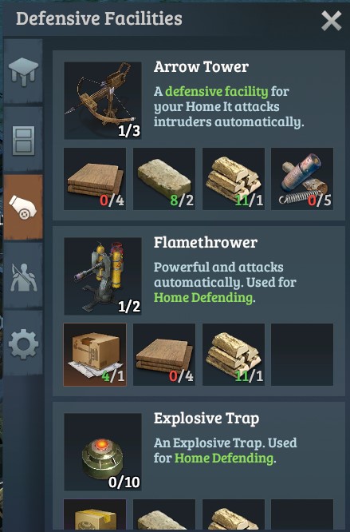Click the empty material slot under Flamethrower
Screen dimensions: 350x532
[302, 355]
